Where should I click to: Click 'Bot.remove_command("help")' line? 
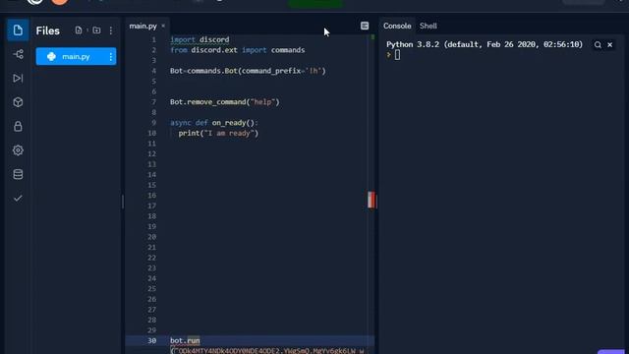point(225,102)
